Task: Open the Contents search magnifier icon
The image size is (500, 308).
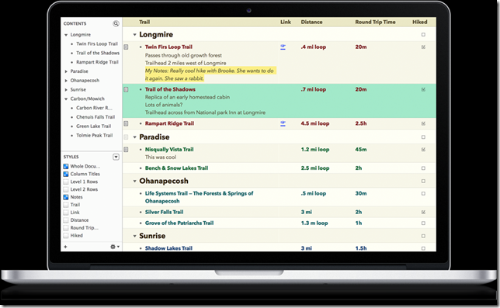Action: tap(116, 23)
